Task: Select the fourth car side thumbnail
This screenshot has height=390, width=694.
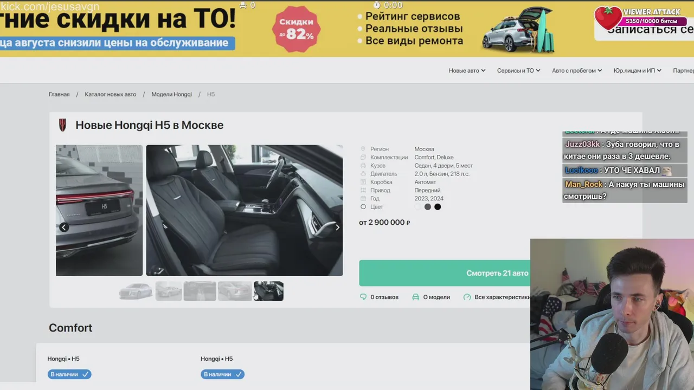Action: (235, 291)
